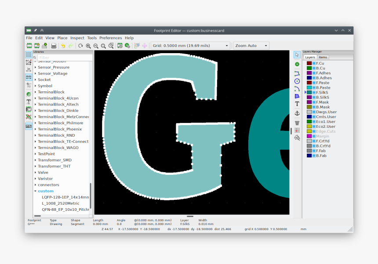Select the Draw line tool
378x264 pixels.
click(x=297, y=73)
